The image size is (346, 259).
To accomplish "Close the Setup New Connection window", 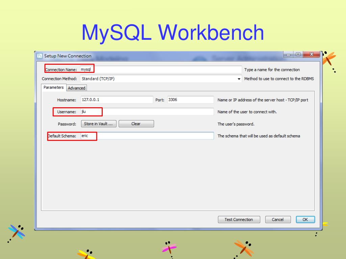I will [312, 54].
